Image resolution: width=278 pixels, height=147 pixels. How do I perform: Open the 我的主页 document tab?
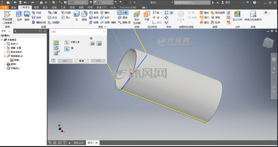point(79,143)
